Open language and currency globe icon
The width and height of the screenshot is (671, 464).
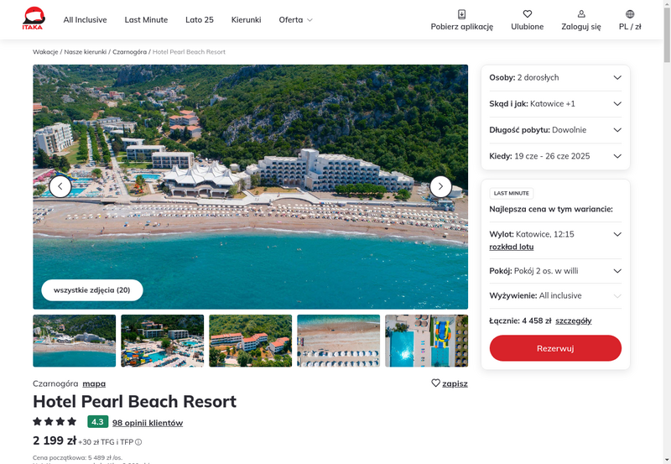630,14
